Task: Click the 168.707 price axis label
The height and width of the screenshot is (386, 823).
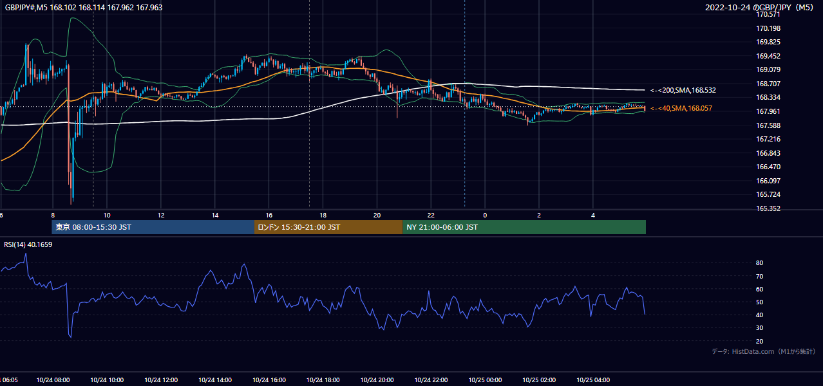Action: point(768,84)
